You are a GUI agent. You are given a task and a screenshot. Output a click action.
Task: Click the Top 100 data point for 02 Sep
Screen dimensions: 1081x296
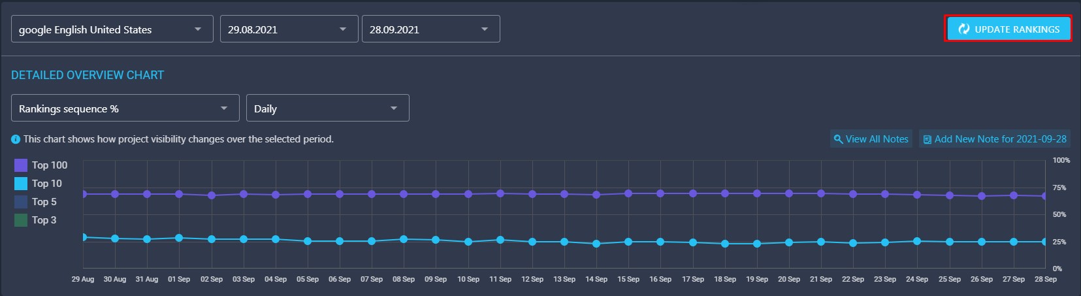coord(212,195)
